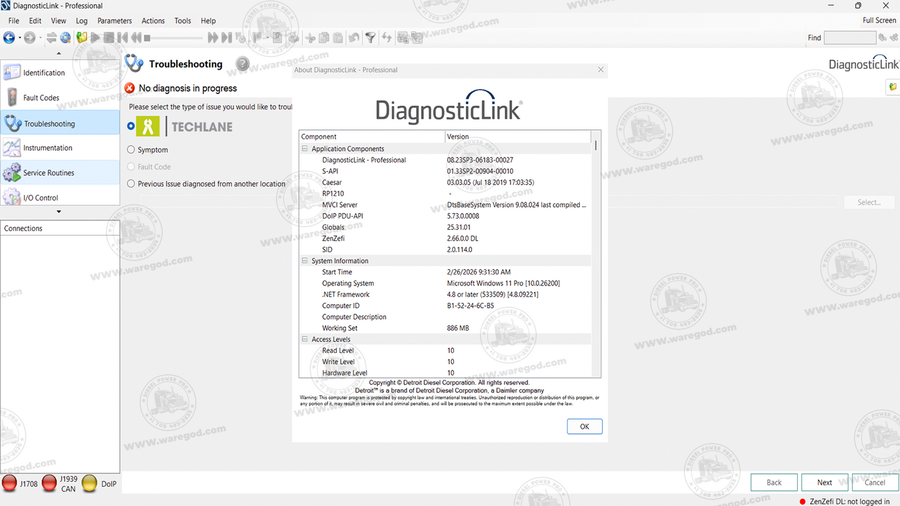Collapse the Access Levels section
Screen dimensions: 900x506
pyautogui.click(x=304, y=339)
